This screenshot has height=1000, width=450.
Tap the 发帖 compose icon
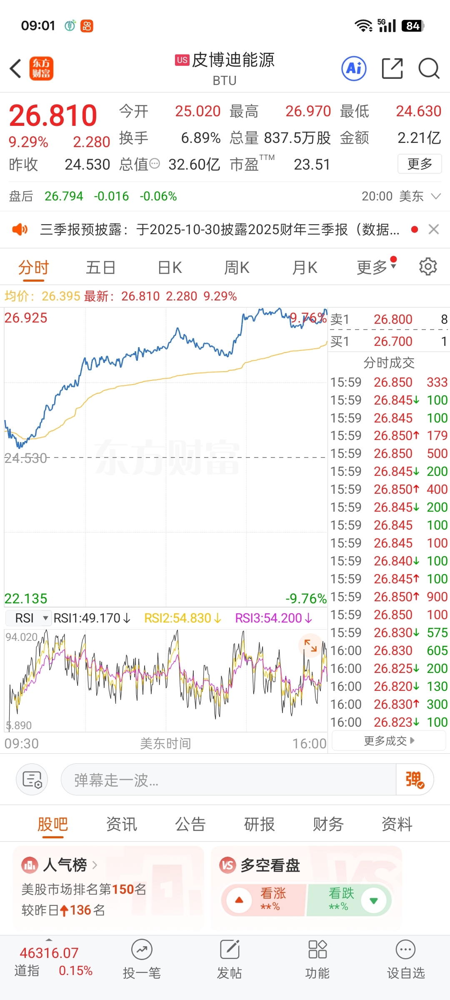coord(230,950)
